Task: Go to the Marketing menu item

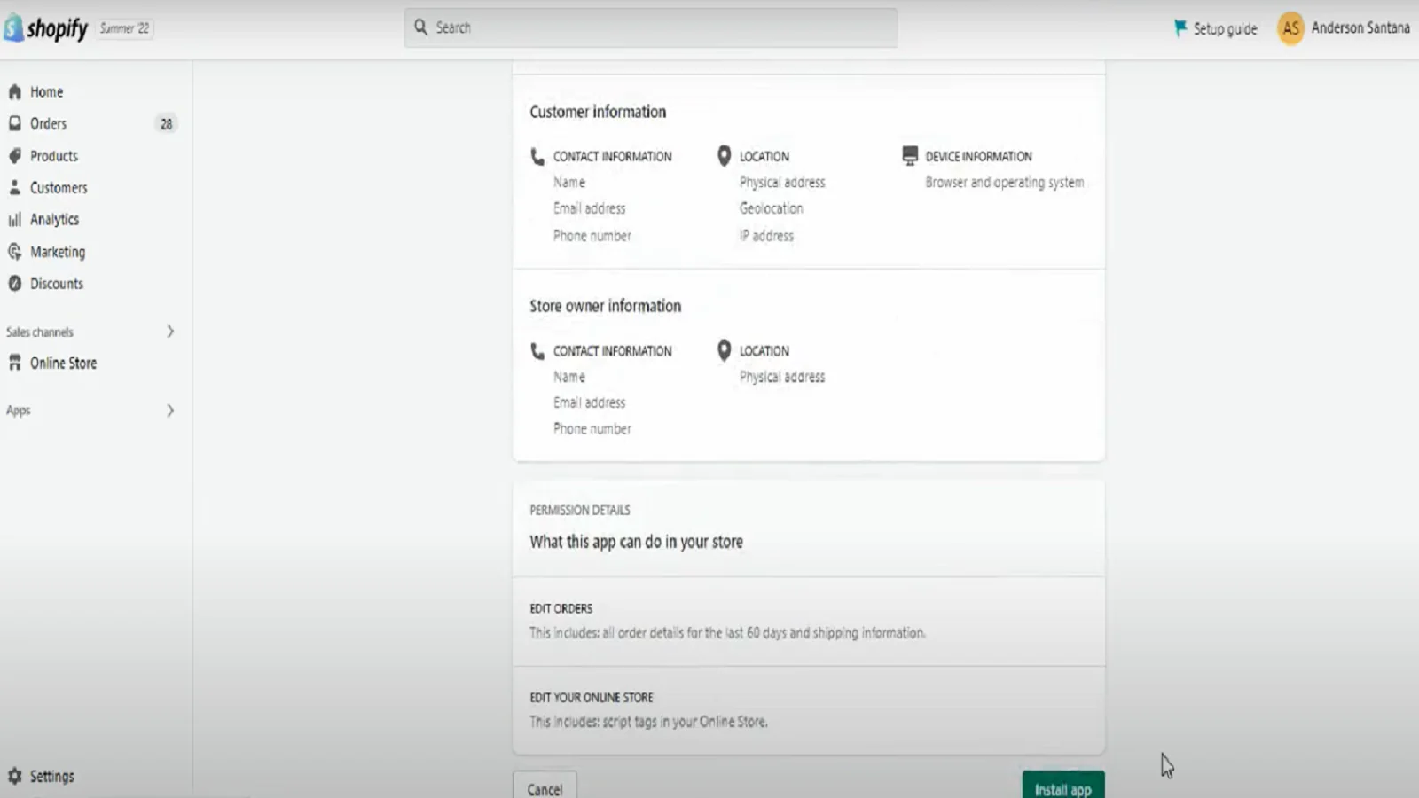Action: point(58,252)
